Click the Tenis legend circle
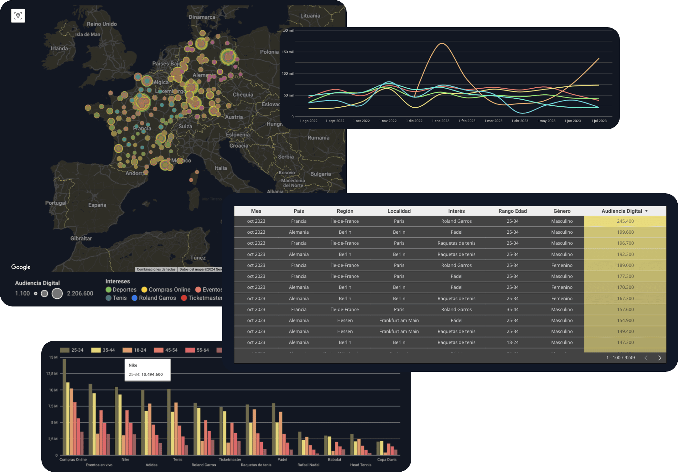The image size is (678, 472). (x=108, y=298)
